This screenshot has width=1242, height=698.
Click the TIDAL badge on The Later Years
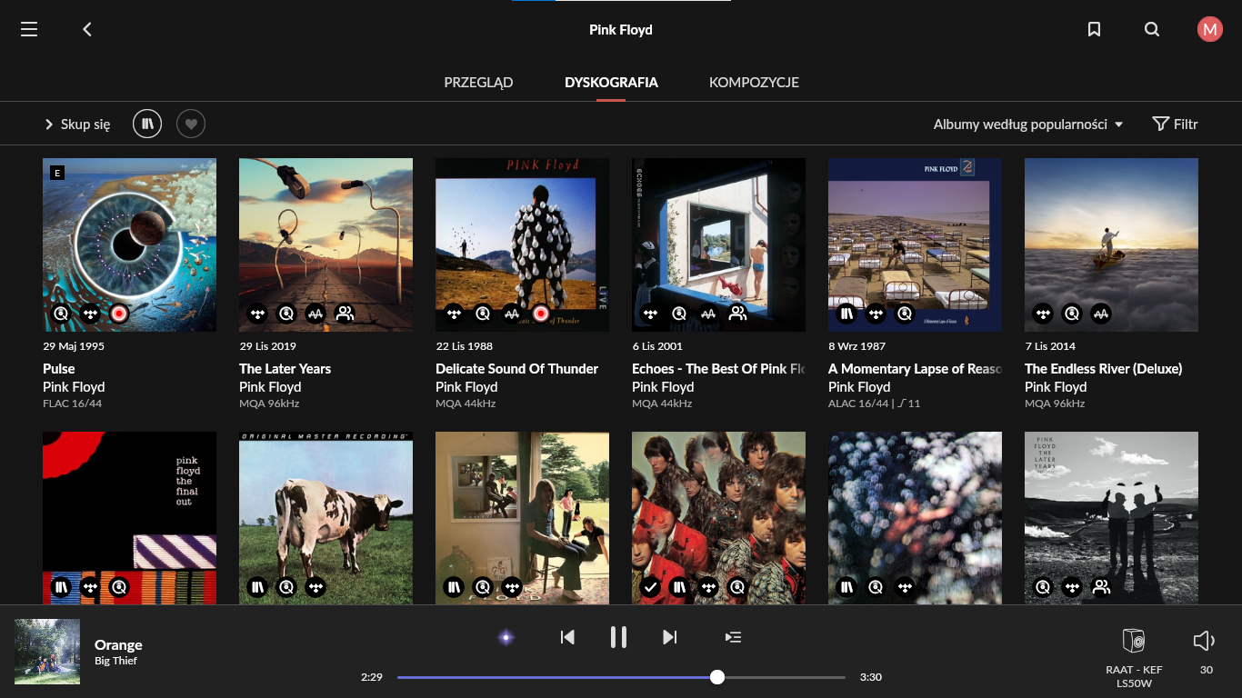257,314
